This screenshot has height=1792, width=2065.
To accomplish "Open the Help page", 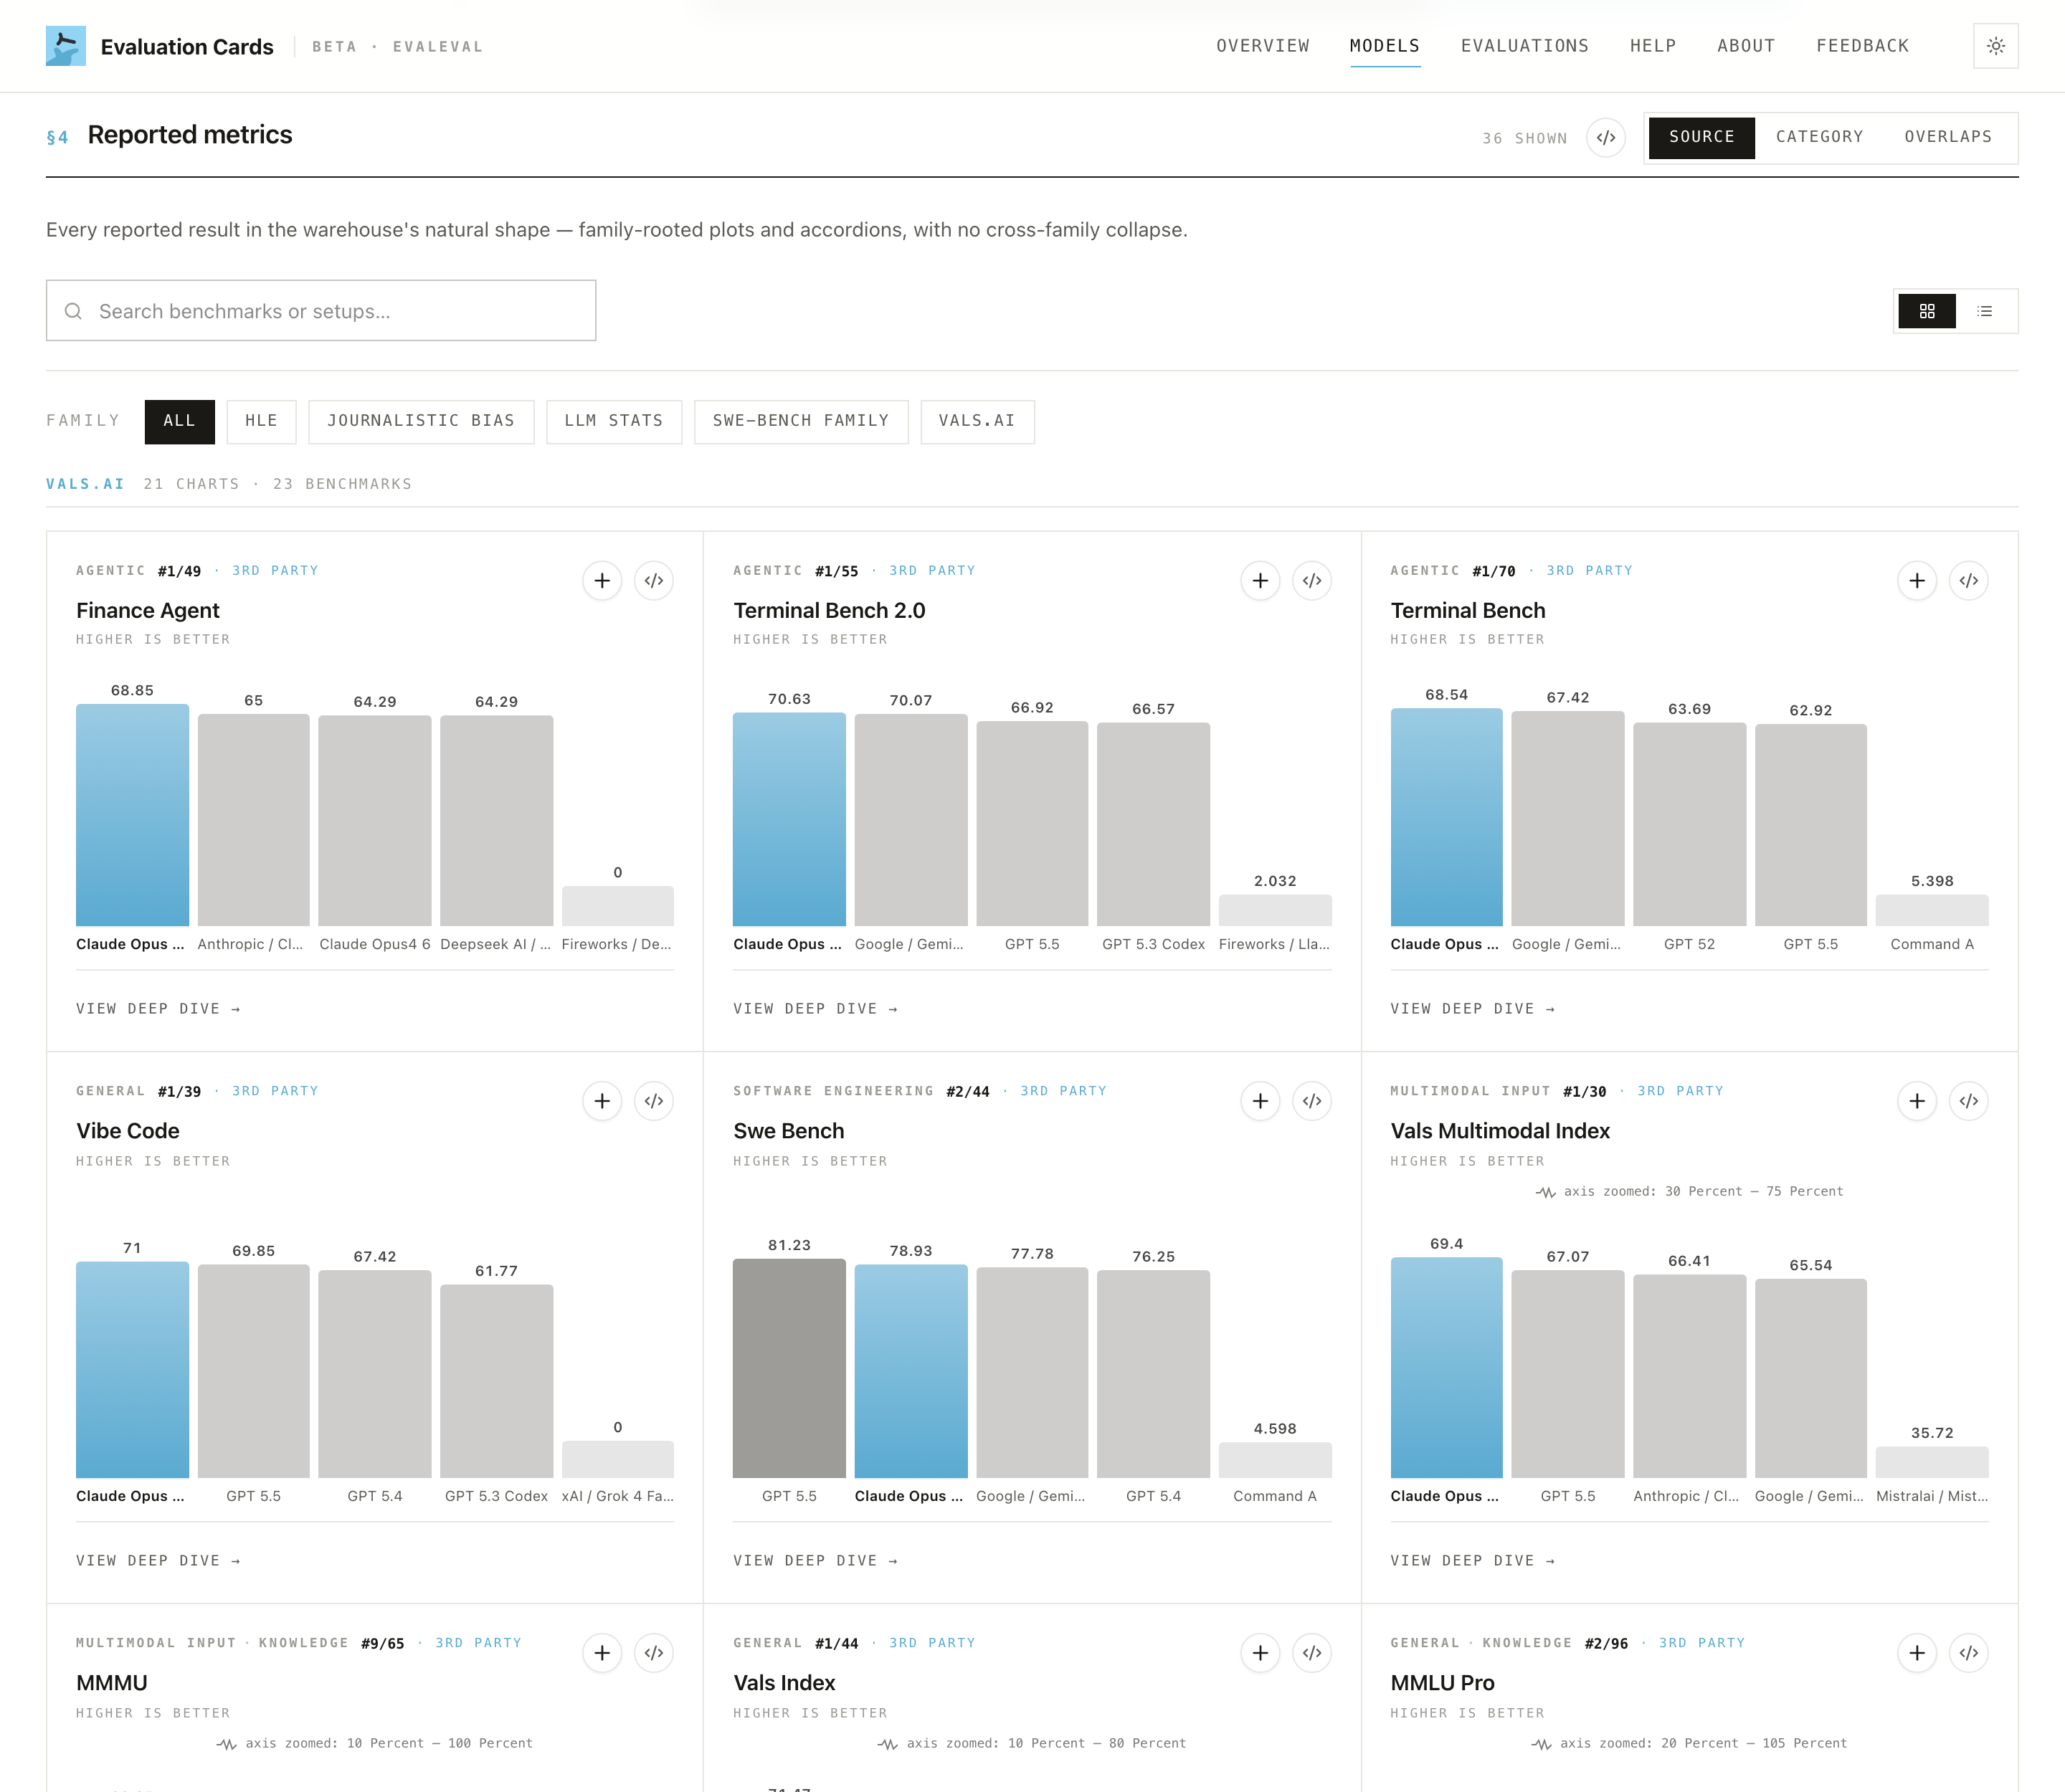I will tap(1653, 46).
